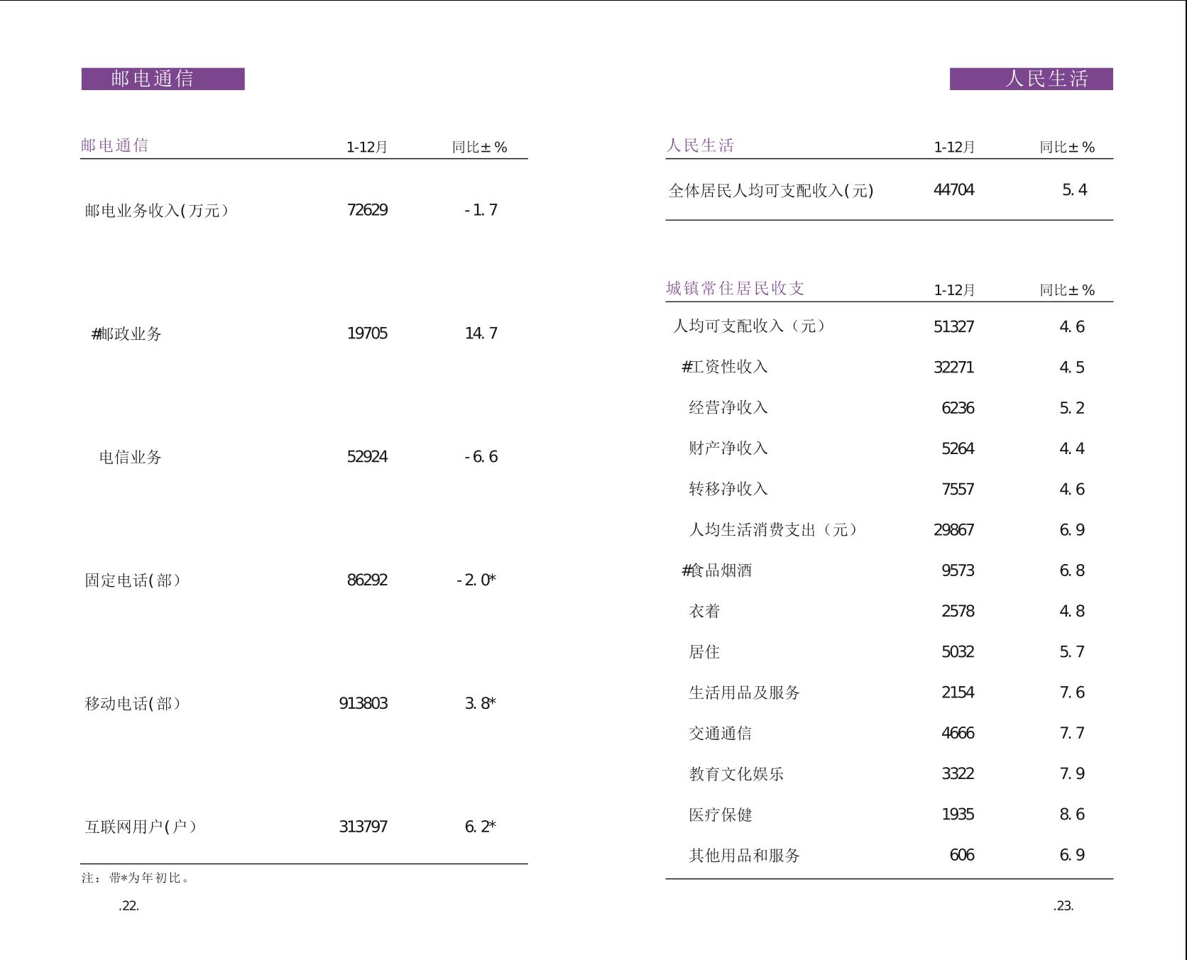Click the 教育文化娱乐 row label
This screenshot has width=1187, height=960.
coord(736,774)
